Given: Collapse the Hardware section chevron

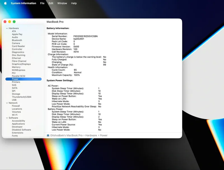Looking at the screenshot, I should pyautogui.click(x=7, y=28).
